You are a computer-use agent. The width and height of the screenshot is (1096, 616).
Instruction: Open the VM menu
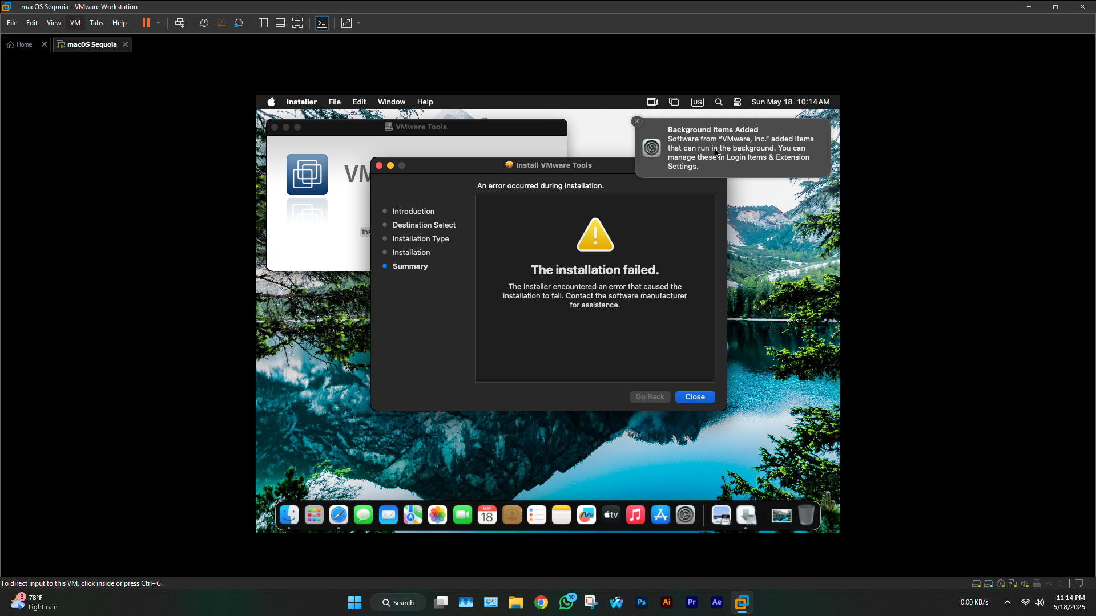[x=75, y=23]
